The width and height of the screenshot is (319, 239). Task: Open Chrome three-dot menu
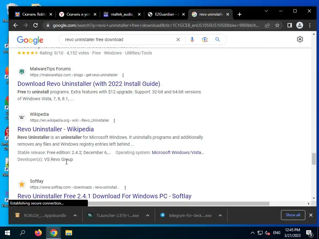(x=310, y=25)
